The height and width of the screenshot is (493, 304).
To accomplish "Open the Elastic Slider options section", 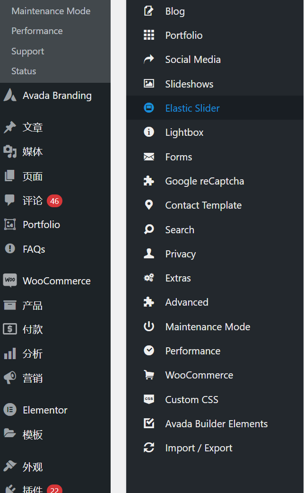I will click(192, 108).
